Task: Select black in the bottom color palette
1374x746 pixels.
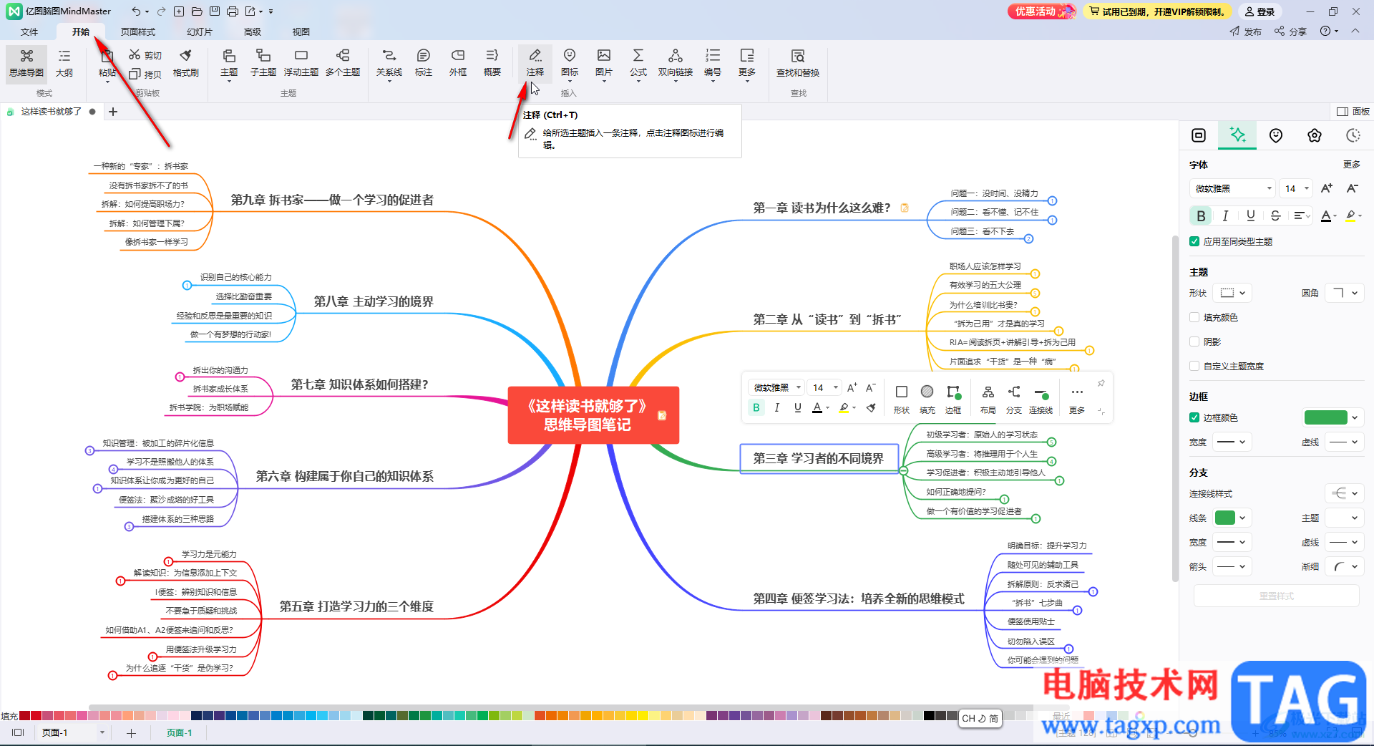Action: point(929,715)
